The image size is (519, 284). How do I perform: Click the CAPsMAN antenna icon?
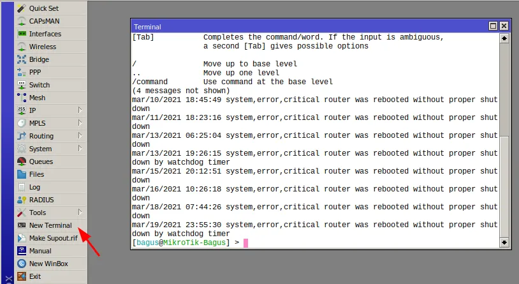22,21
